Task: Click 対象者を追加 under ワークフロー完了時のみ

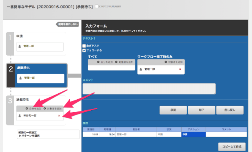Action: [174, 62]
